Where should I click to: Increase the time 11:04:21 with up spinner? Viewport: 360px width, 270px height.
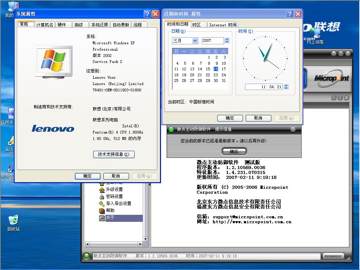click(286, 85)
